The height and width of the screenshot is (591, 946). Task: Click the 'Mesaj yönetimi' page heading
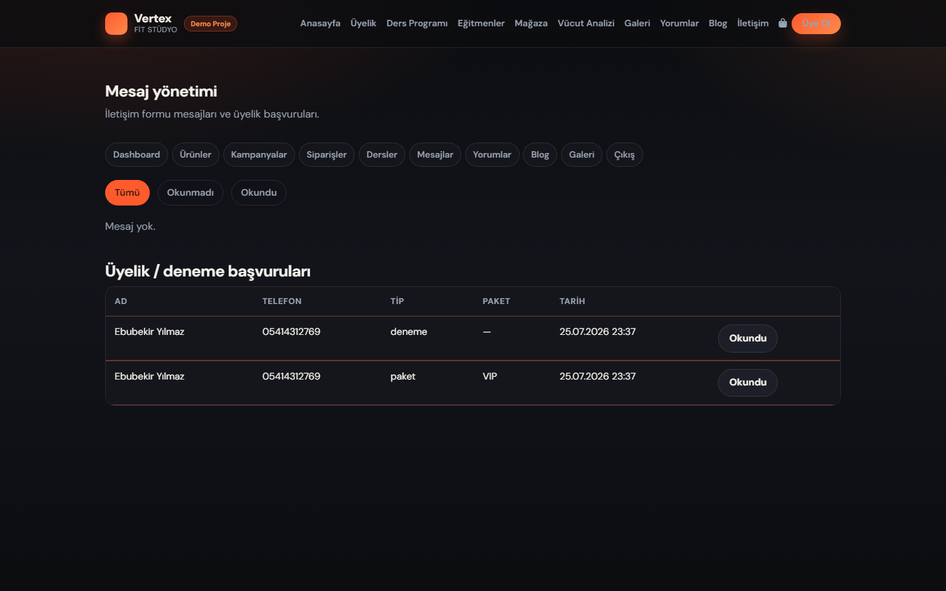click(161, 92)
